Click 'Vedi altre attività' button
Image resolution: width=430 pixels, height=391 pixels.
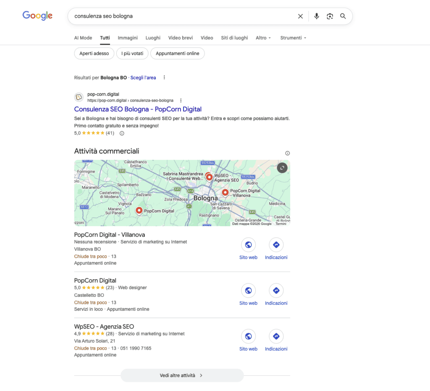(x=182, y=375)
